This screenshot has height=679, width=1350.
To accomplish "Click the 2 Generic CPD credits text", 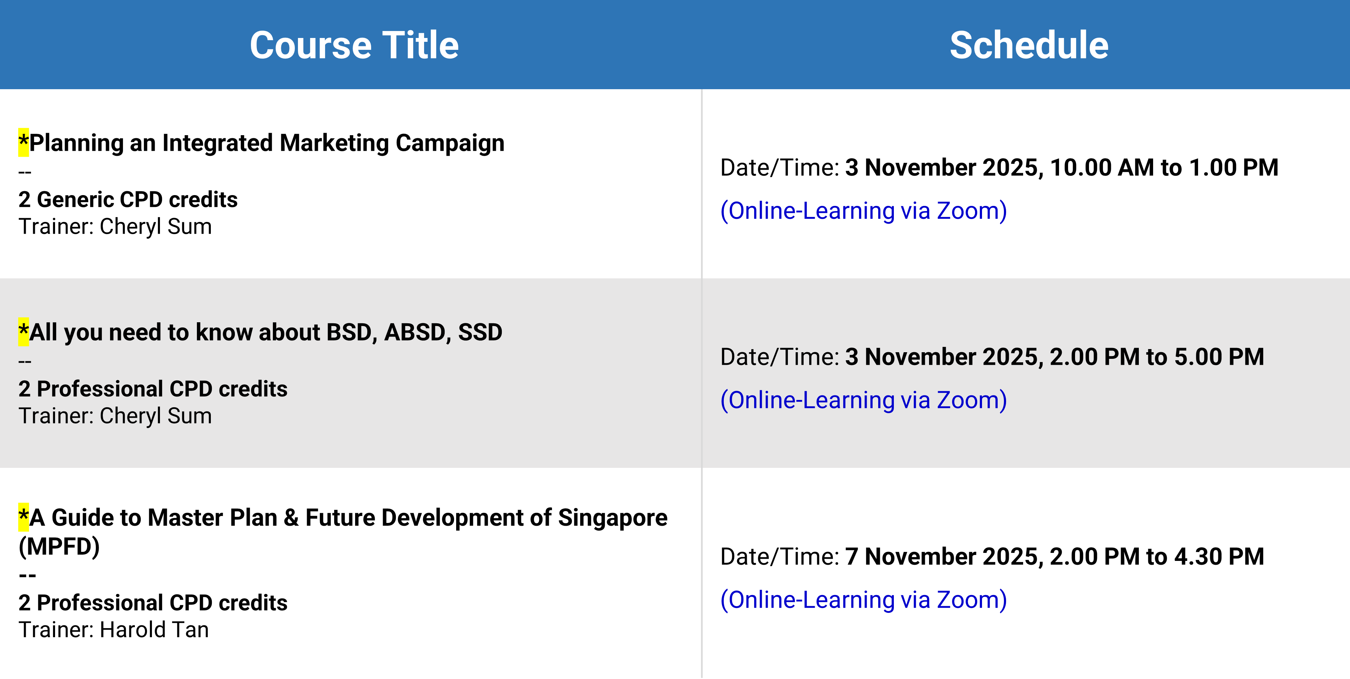I will (x=128, y=200).
